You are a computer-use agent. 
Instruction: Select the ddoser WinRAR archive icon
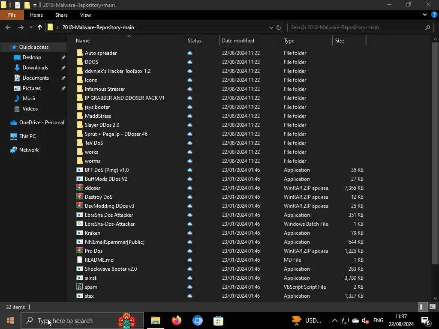pyautogui.click(x=80, y=188)
